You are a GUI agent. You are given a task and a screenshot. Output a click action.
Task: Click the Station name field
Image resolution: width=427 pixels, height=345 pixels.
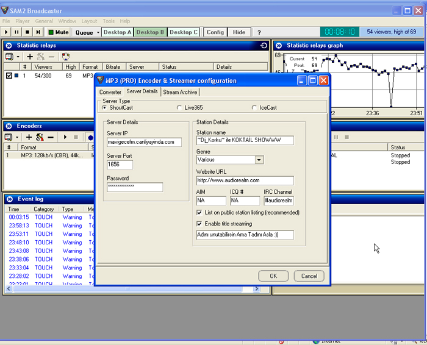tap(245, 140)
